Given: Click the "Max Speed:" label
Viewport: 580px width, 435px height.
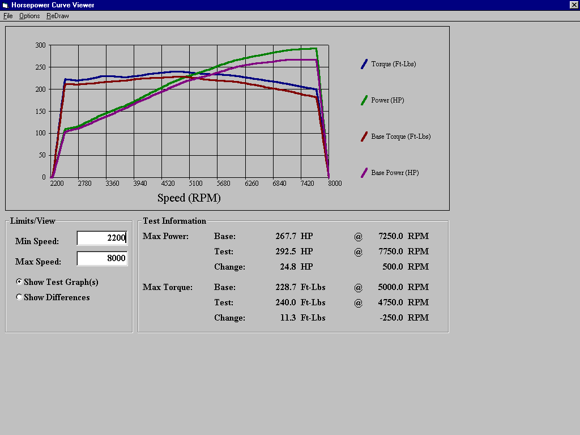Looking at the screenshot, I should [38, 262].
